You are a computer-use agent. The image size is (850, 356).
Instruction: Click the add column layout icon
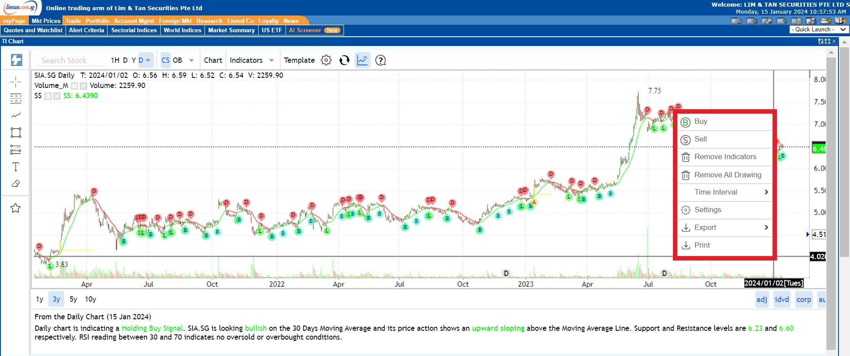point(737,21)
